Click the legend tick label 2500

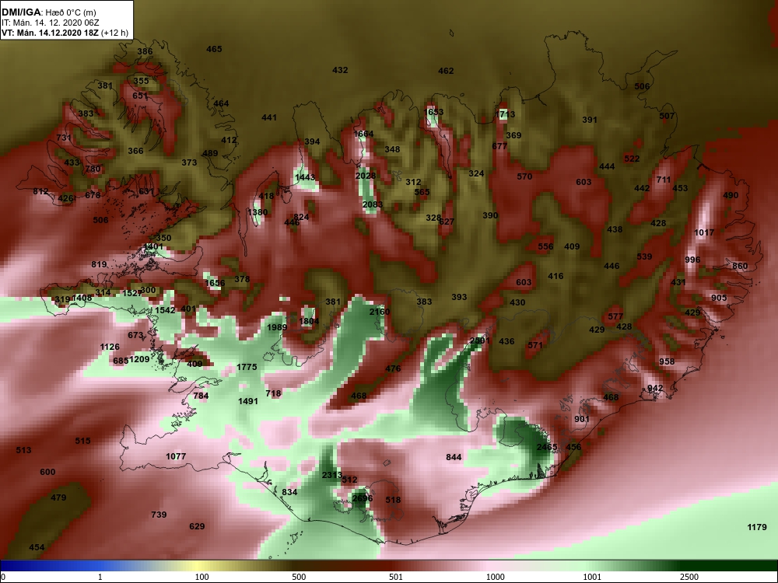coord(689,577)
